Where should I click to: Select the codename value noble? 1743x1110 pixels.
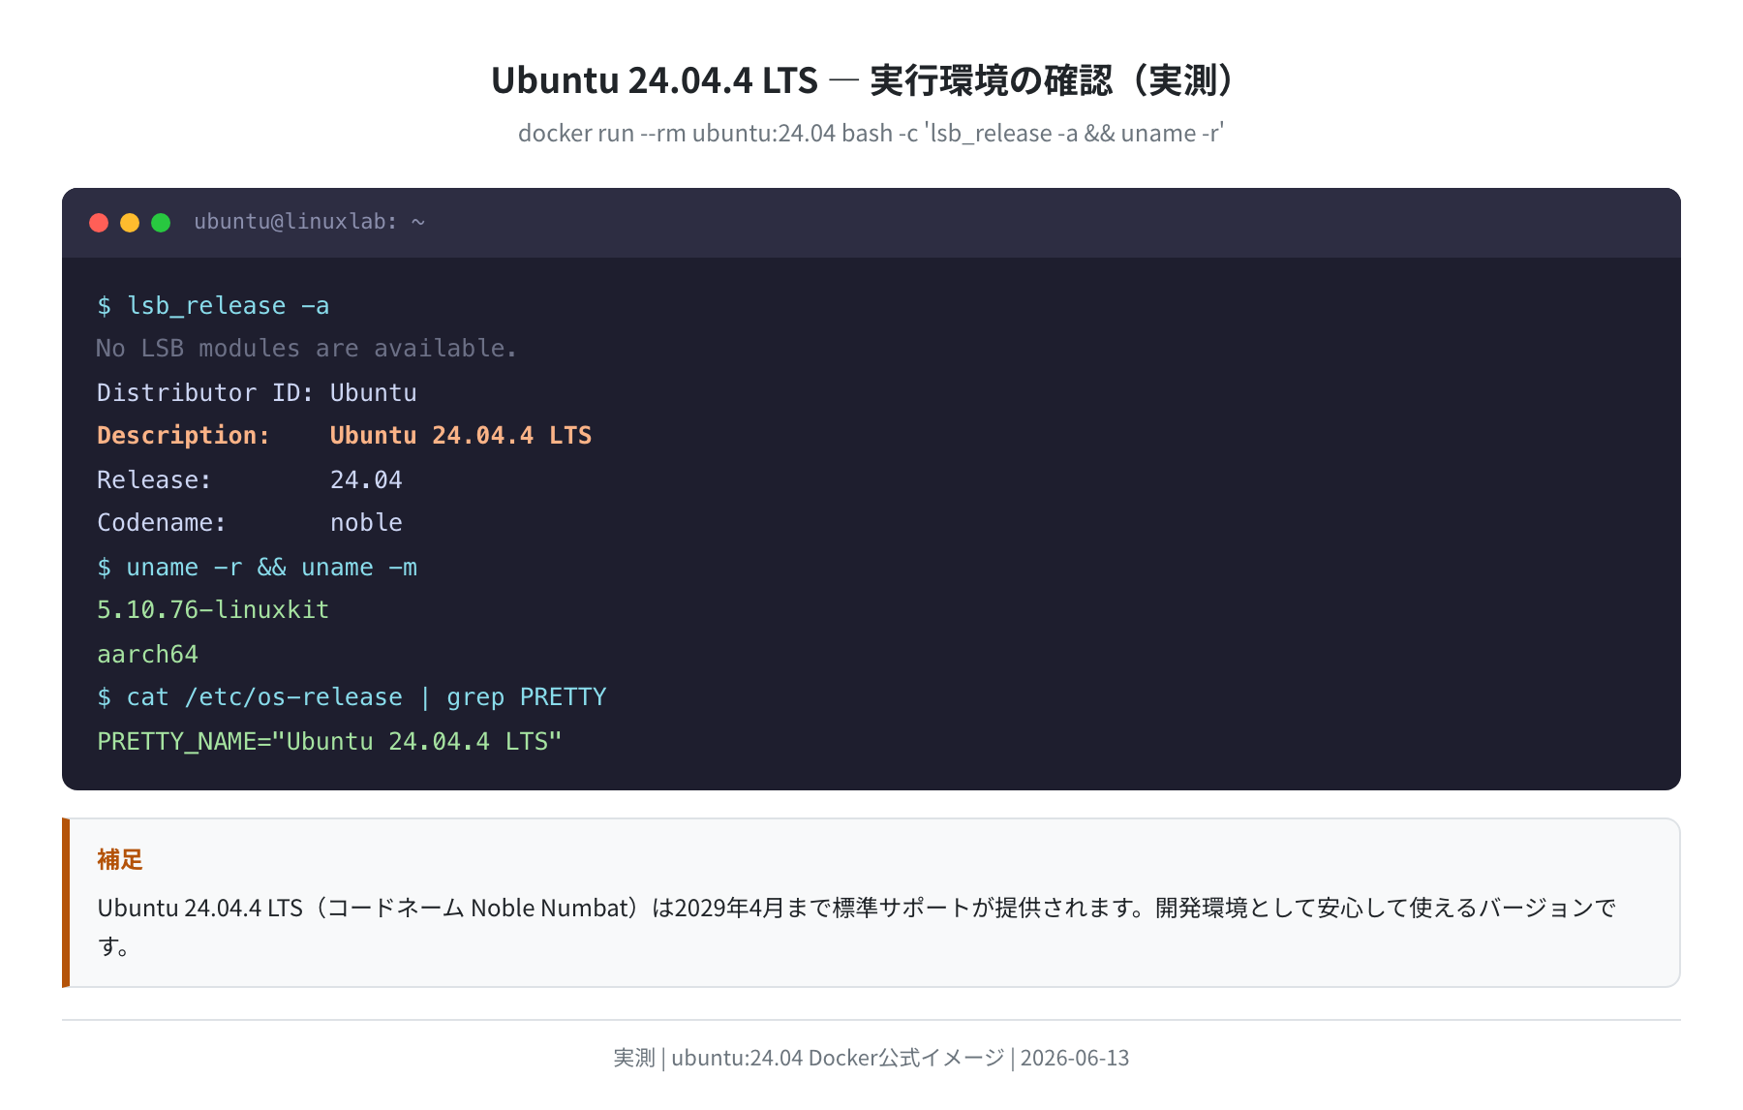point(366,523)
